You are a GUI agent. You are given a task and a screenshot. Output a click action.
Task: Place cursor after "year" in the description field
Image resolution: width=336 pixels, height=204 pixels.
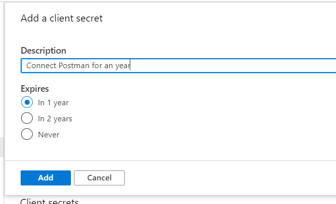131,66
